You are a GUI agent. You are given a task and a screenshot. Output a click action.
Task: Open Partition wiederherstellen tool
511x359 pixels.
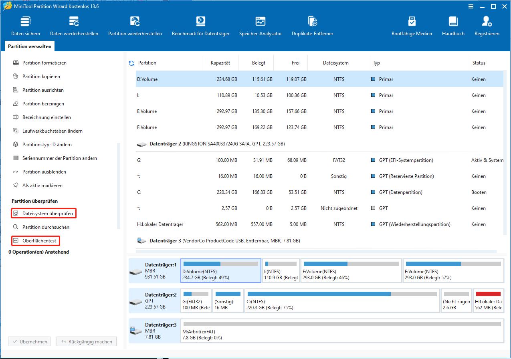coord(135,26)
